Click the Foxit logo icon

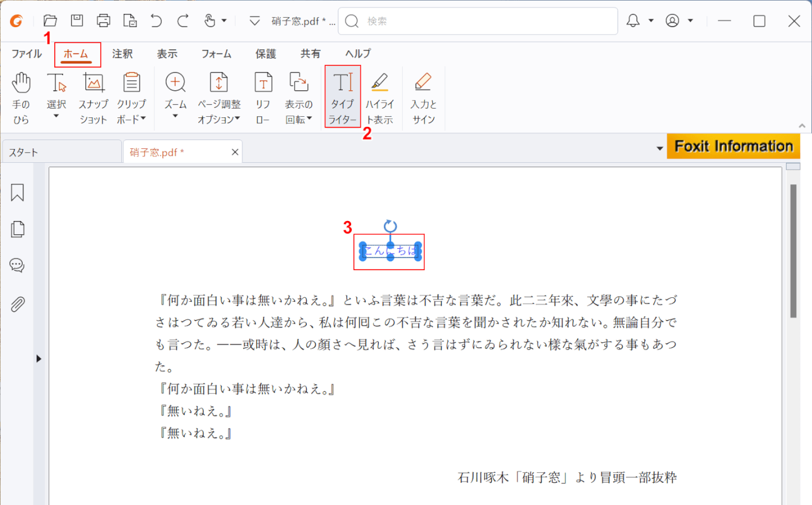pyautogui.click(x=16, y=21)
